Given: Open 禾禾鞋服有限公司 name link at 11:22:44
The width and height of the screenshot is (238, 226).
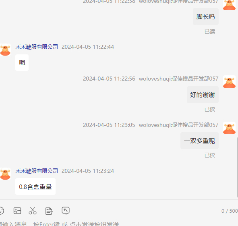Looking at the screenshot, I should click(x=37, y=47).
